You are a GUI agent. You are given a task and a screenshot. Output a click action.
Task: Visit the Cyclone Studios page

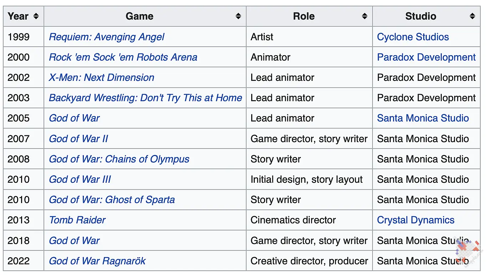(x=413, y=37)
